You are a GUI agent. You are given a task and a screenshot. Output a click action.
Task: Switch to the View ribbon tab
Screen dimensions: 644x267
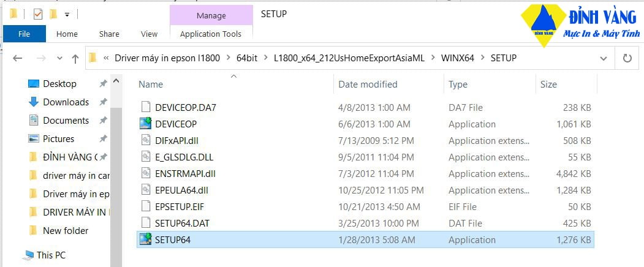pos(149,34)
